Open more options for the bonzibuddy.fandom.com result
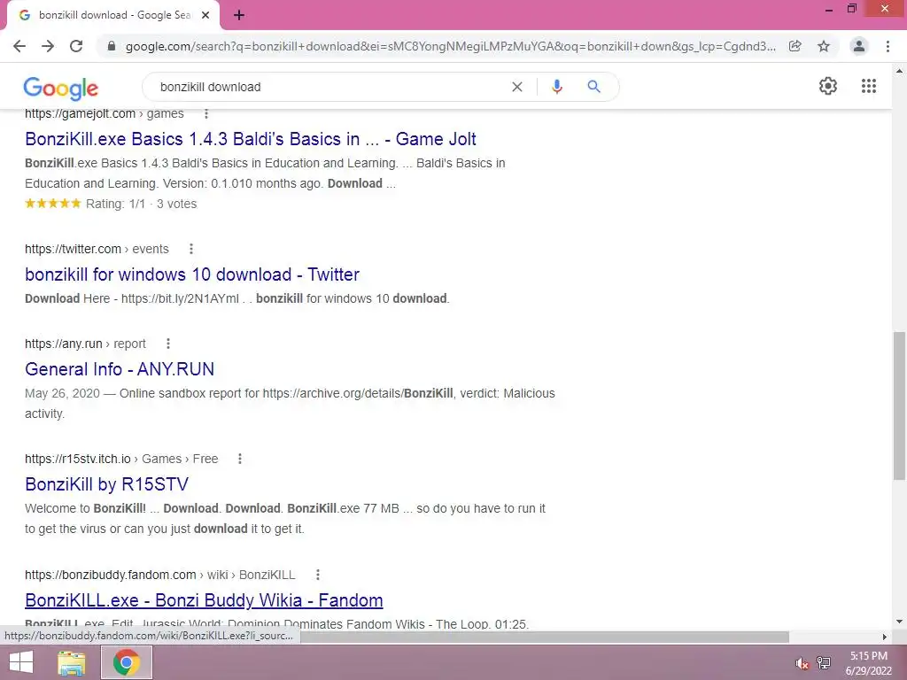 318,575
